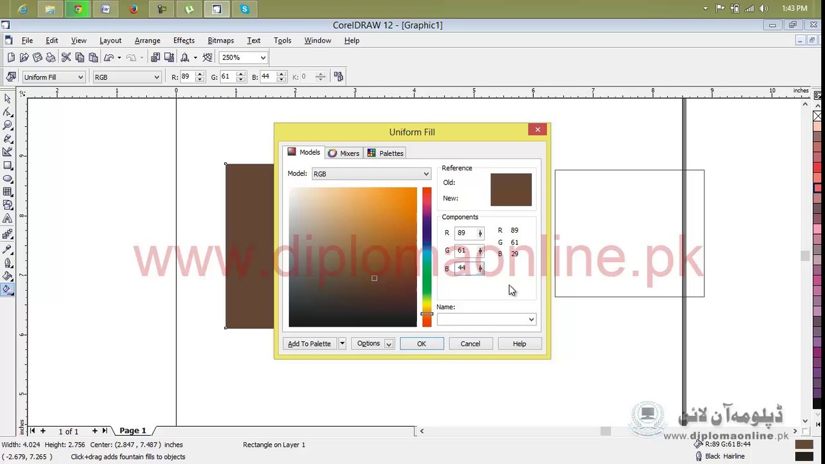Select the Pick tool
The width and height of the screenshot is (825, 464).
pos(8,99)
